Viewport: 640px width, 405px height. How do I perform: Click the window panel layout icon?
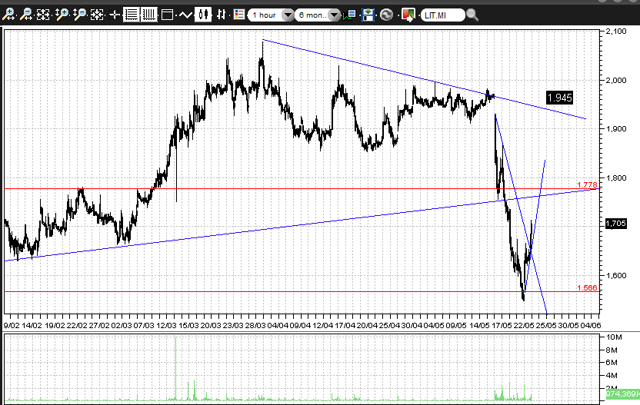(x=167, y=15)
